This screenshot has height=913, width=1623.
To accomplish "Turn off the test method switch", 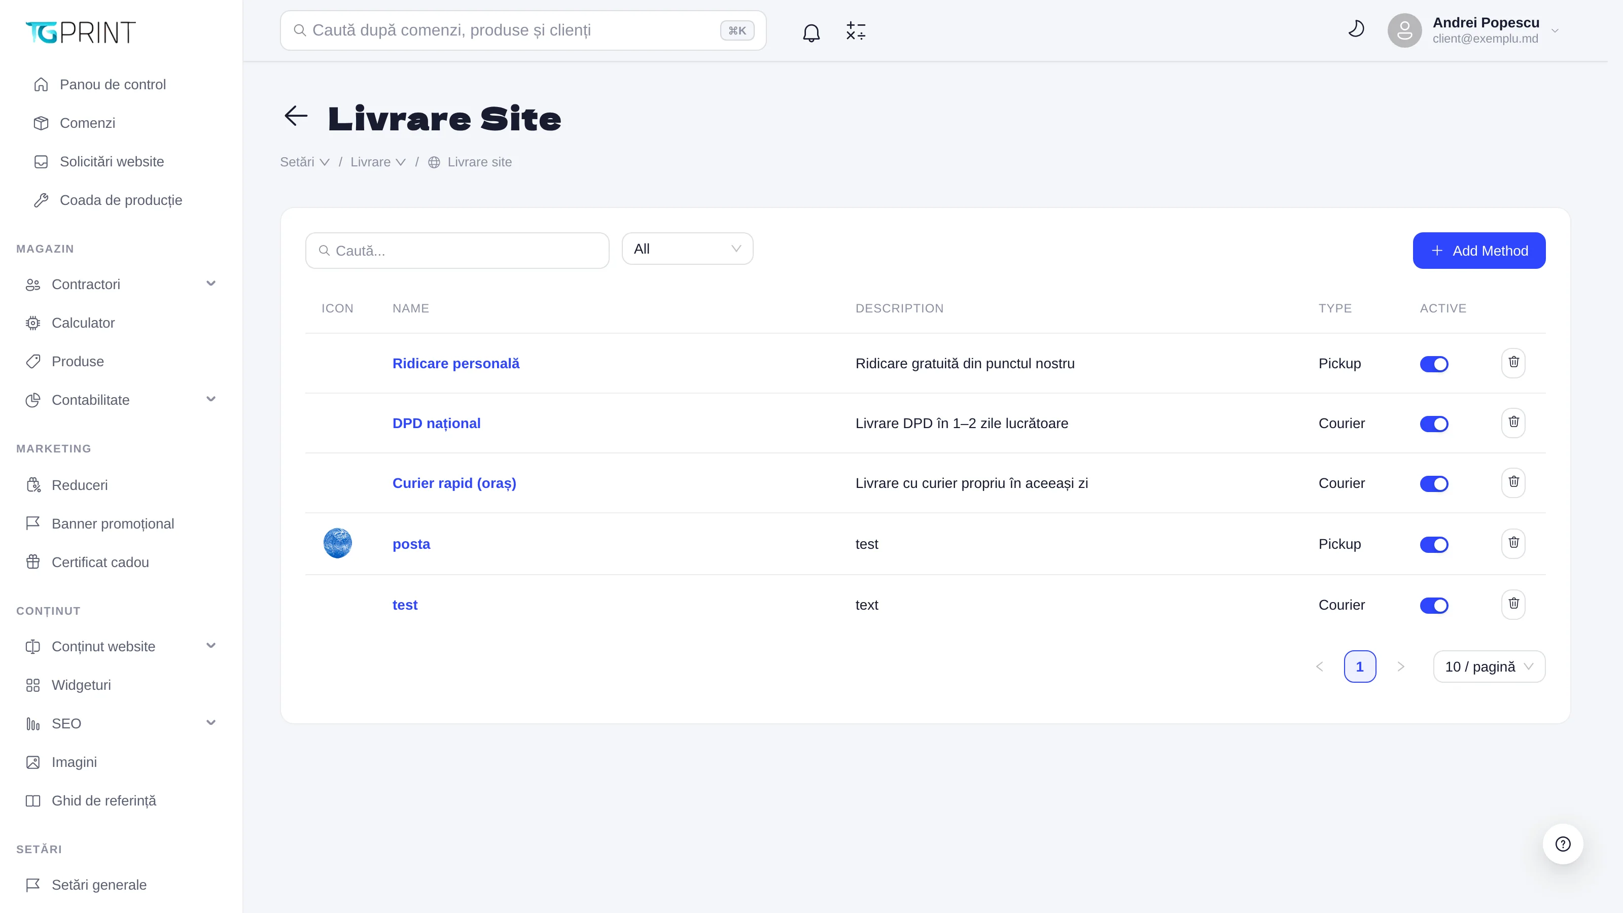I will coord(1434,605).
